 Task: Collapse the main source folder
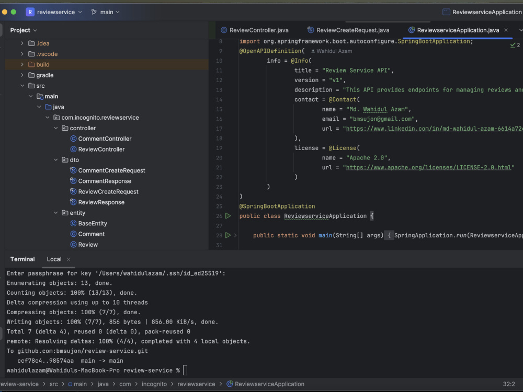31,96
